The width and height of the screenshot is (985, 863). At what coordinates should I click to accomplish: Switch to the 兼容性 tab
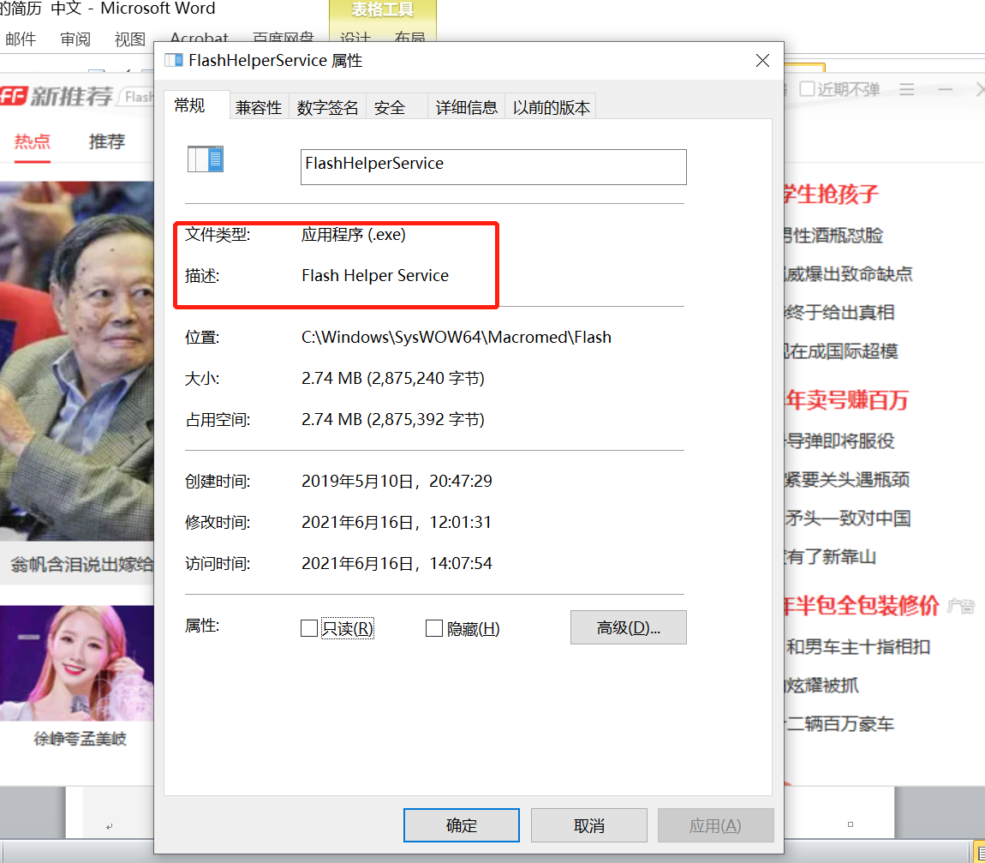point(259,106)
